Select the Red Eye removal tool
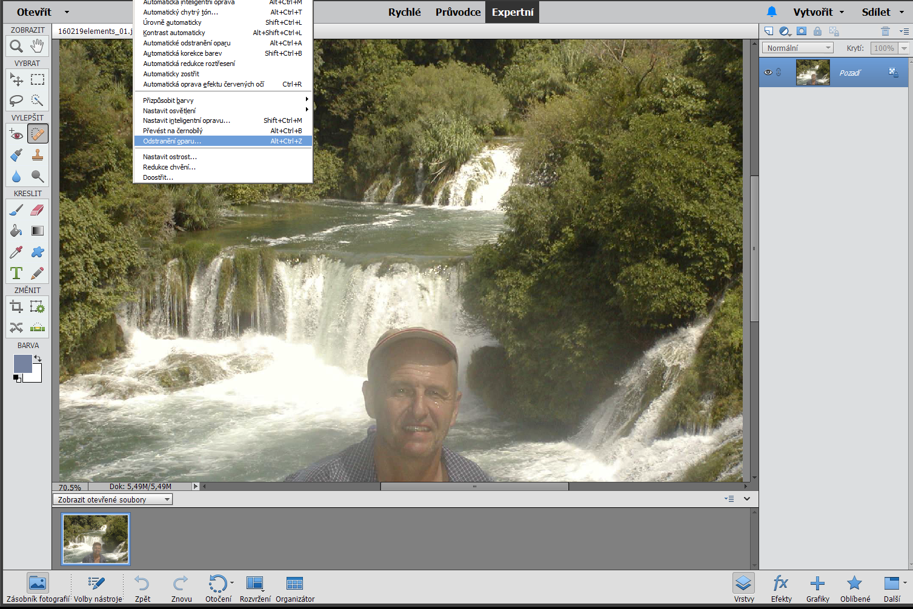The width and height of the screenshot is (913, 609). coord(16,134)
